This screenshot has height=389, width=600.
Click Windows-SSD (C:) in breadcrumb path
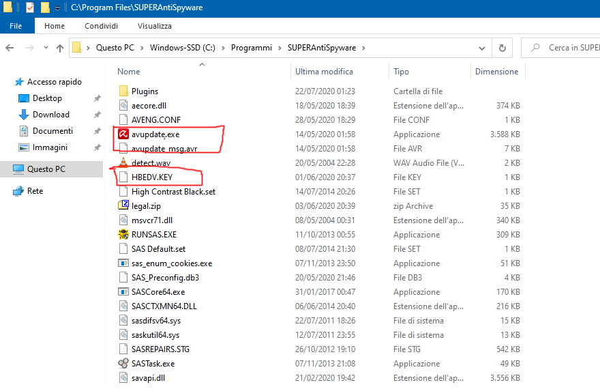click(183, 48)
